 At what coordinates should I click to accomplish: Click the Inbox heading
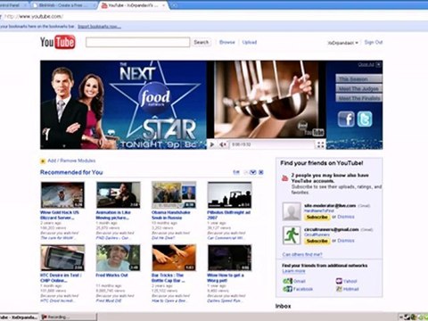tap(283, 306)
